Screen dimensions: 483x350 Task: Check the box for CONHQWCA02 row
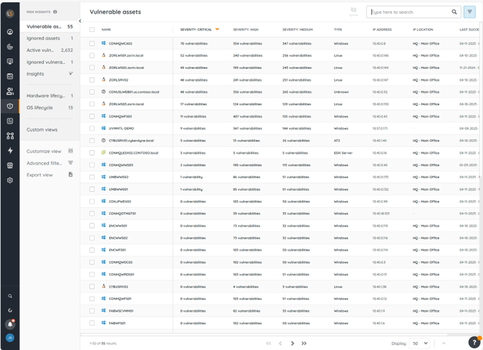(x=92, y=43)
